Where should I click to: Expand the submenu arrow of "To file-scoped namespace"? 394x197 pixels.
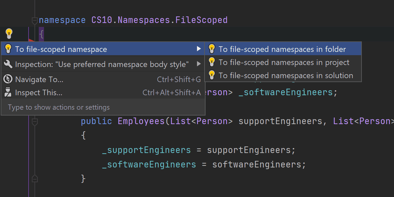click(x=199, y=49)
